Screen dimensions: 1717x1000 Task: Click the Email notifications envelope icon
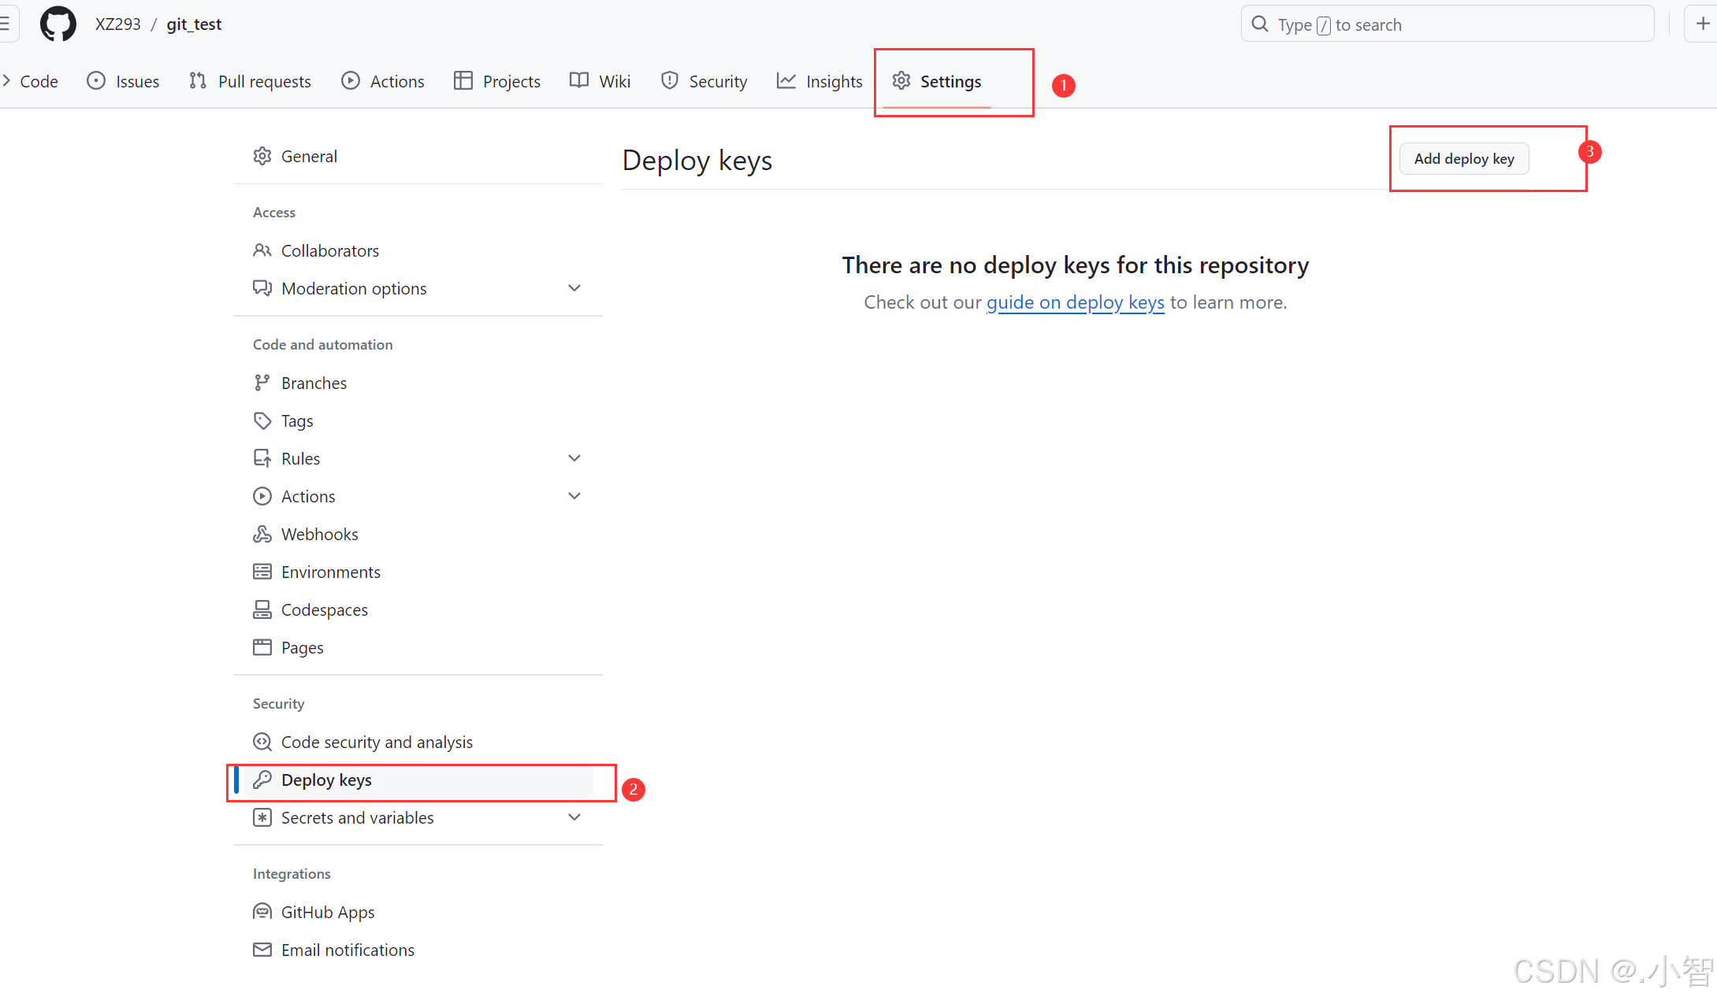point(262,950)
